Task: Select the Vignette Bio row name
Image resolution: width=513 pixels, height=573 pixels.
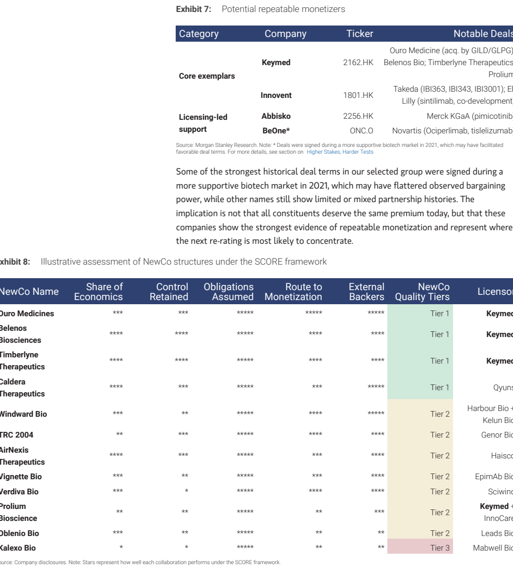Action: click(x=21, y=477)
